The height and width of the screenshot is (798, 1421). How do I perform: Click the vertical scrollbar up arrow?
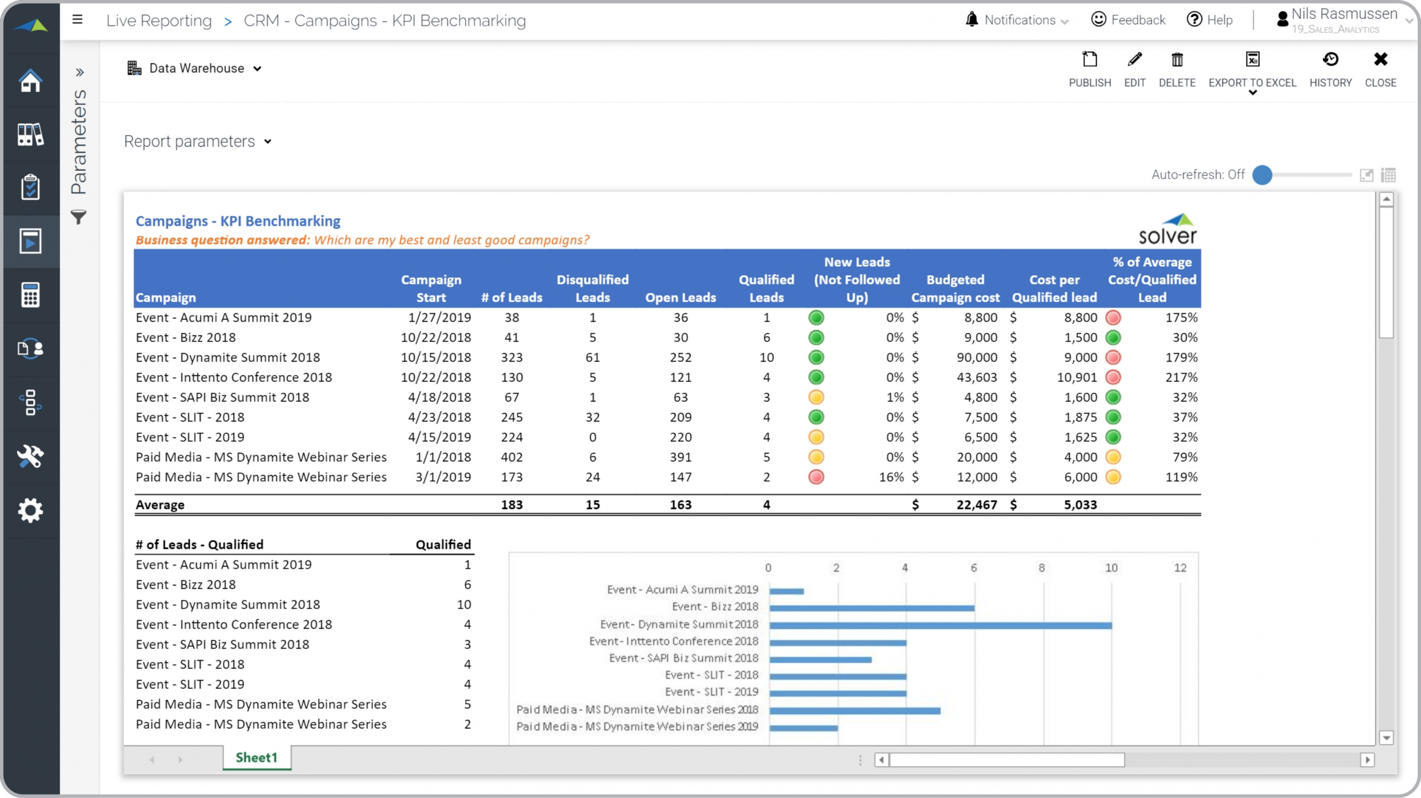pyautogui.click(x=1386, y=199)
